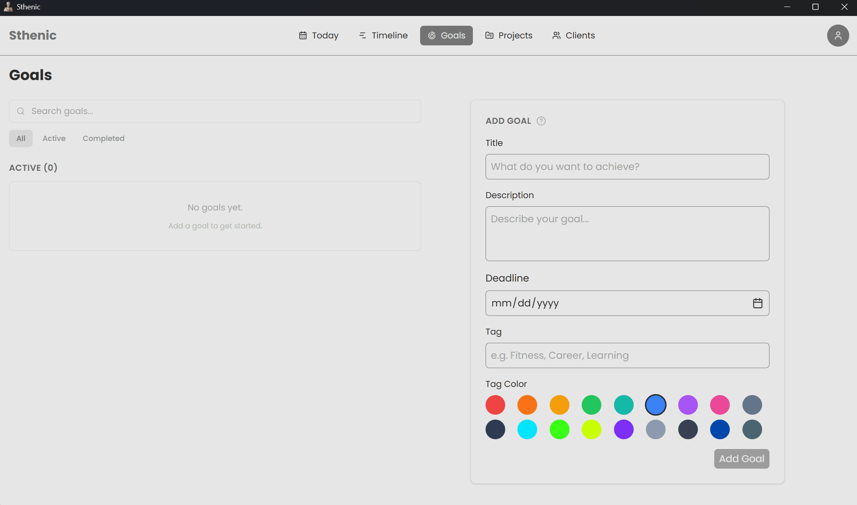Image resolution: width=857 pixels, height=505 pixels.
Task: Minimize the Sthenic window
Action: (787, 7)
